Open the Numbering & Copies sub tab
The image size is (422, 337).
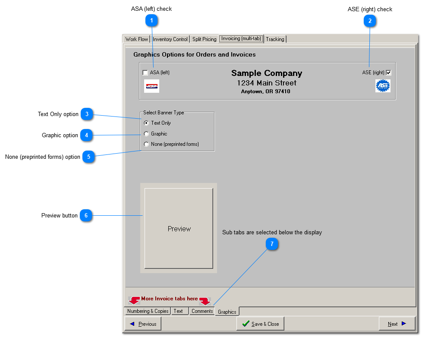(x=148, y=311)
